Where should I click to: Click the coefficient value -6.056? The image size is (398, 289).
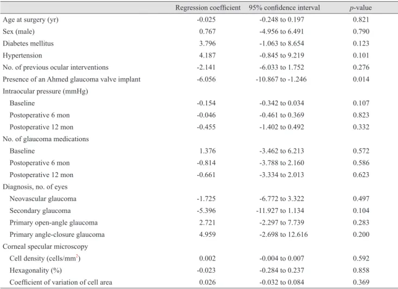pos(206,79)
